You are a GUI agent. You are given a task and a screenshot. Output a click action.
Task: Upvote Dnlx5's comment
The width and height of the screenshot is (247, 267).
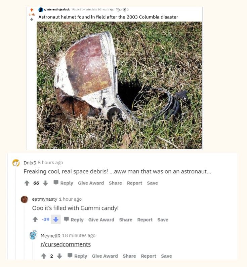[x=27, y=183]
